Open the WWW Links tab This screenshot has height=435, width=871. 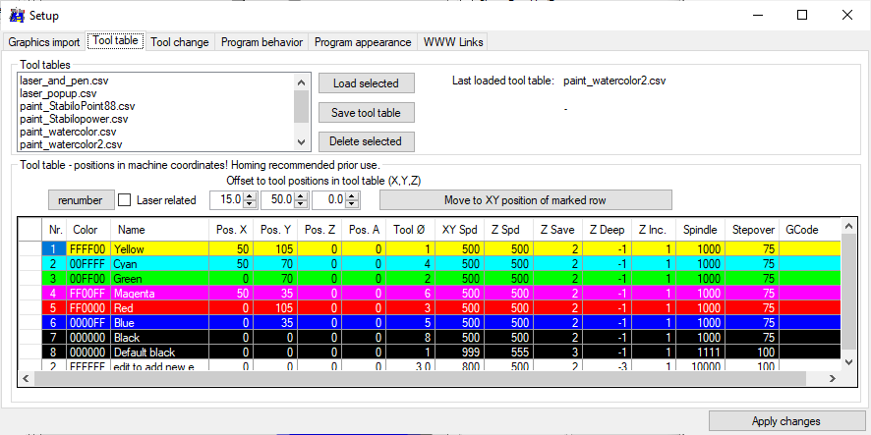coord(452,42)
